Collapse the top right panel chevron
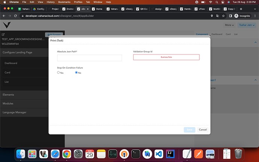The image size is (259, 162). tap(255, 42)
